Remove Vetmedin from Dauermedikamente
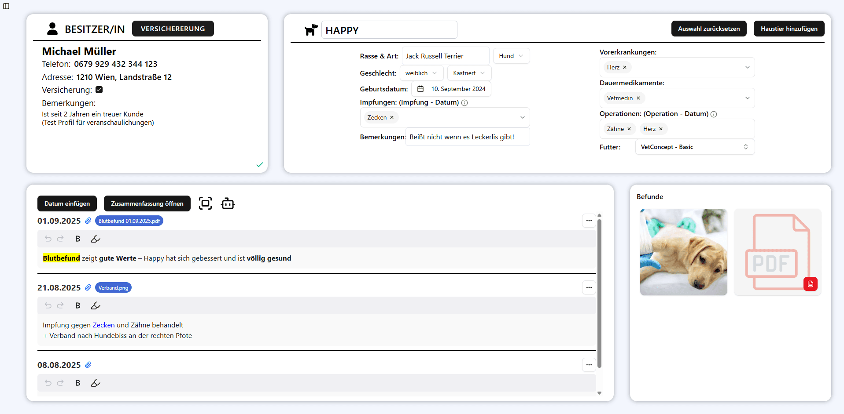The width and height of the screenshot is (844, 414). click(x=638, y=98)
